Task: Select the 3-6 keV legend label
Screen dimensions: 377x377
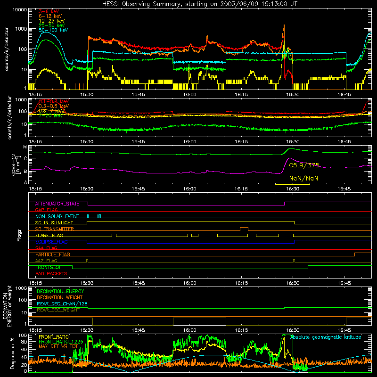Action: click(49, 11)
